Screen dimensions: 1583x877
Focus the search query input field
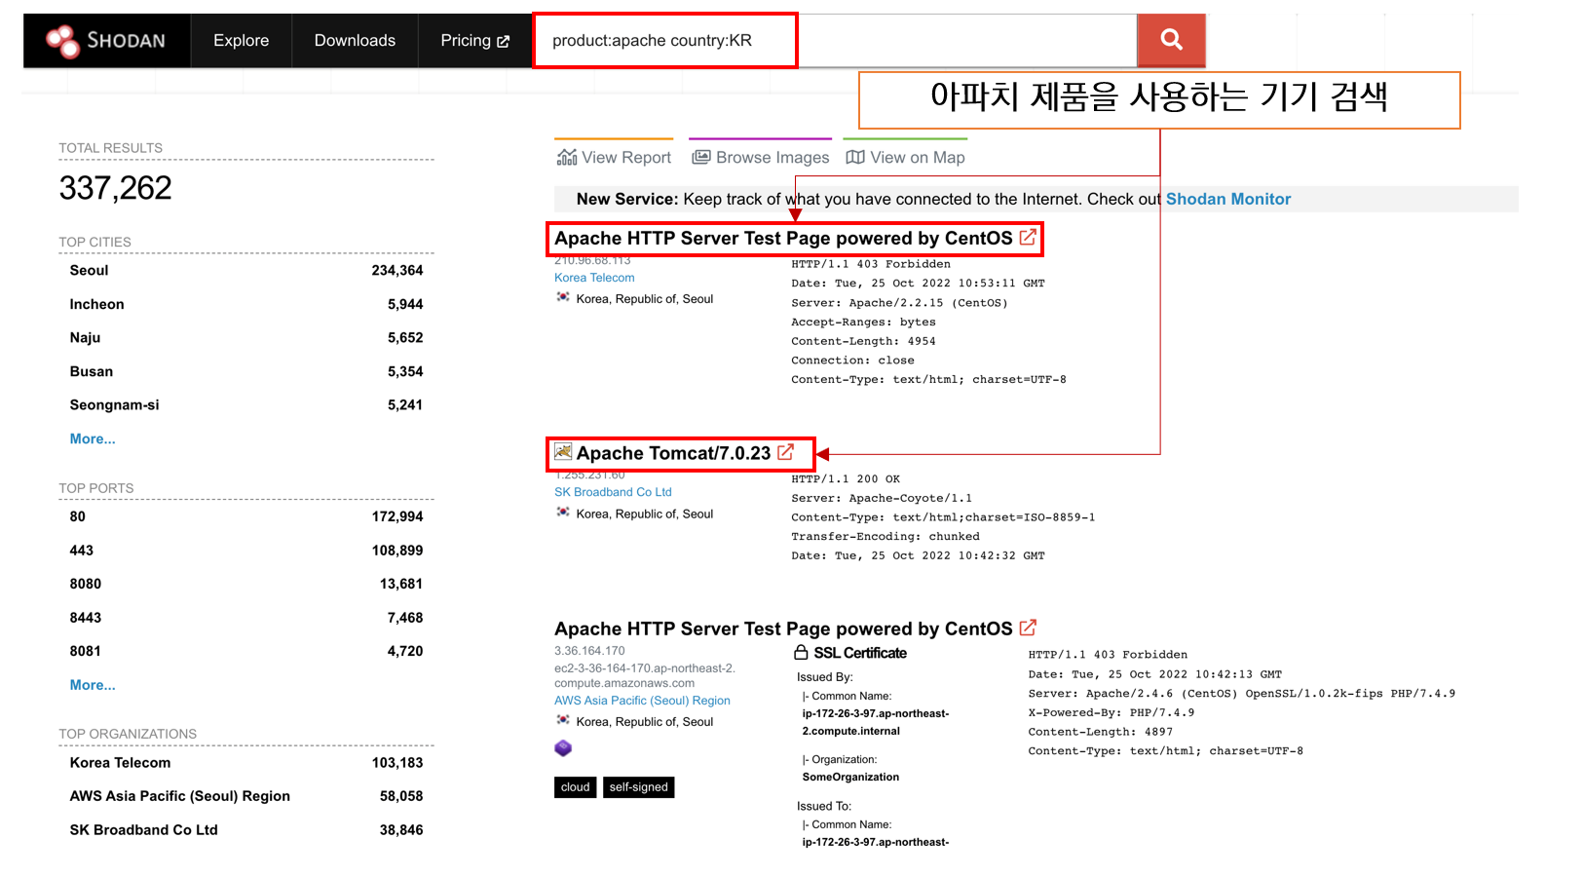tap(835, 40)
